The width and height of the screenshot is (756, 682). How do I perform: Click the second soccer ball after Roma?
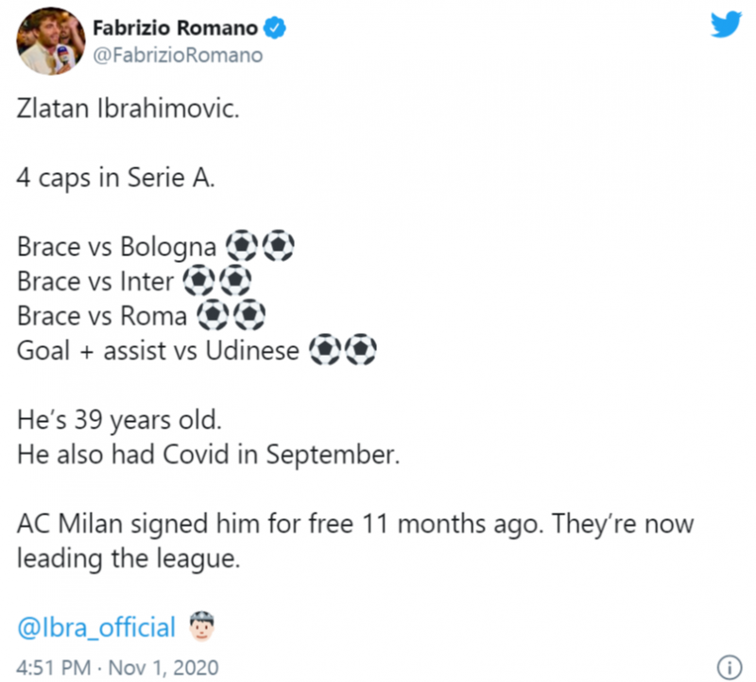click(246, 316)
